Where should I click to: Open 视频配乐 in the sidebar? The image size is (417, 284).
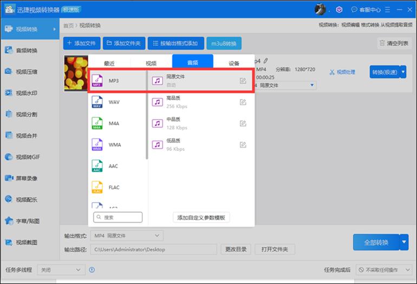click(30, 200)
